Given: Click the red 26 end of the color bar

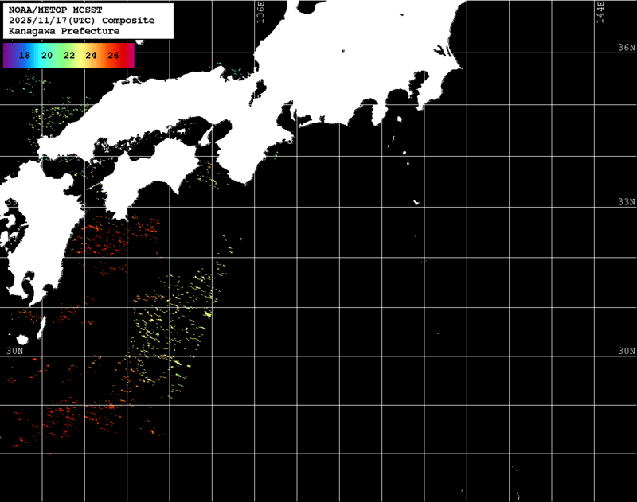Looking at the screenshot, I should click(113, 56).
